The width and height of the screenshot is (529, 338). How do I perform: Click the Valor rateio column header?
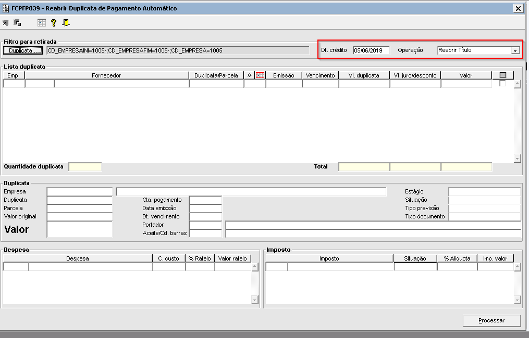(233, 258)
